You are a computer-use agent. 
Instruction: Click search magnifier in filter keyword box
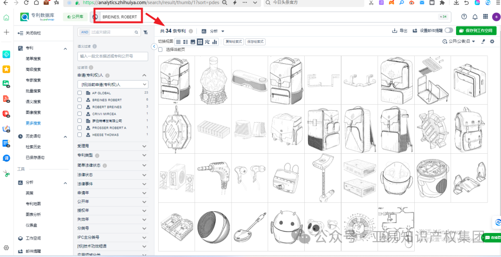click(136, 32)
